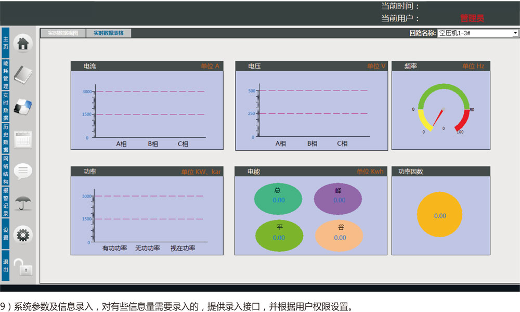Select the purple 峰 energy ellipse
Viewport: 520px width, 312px height.
339,199
